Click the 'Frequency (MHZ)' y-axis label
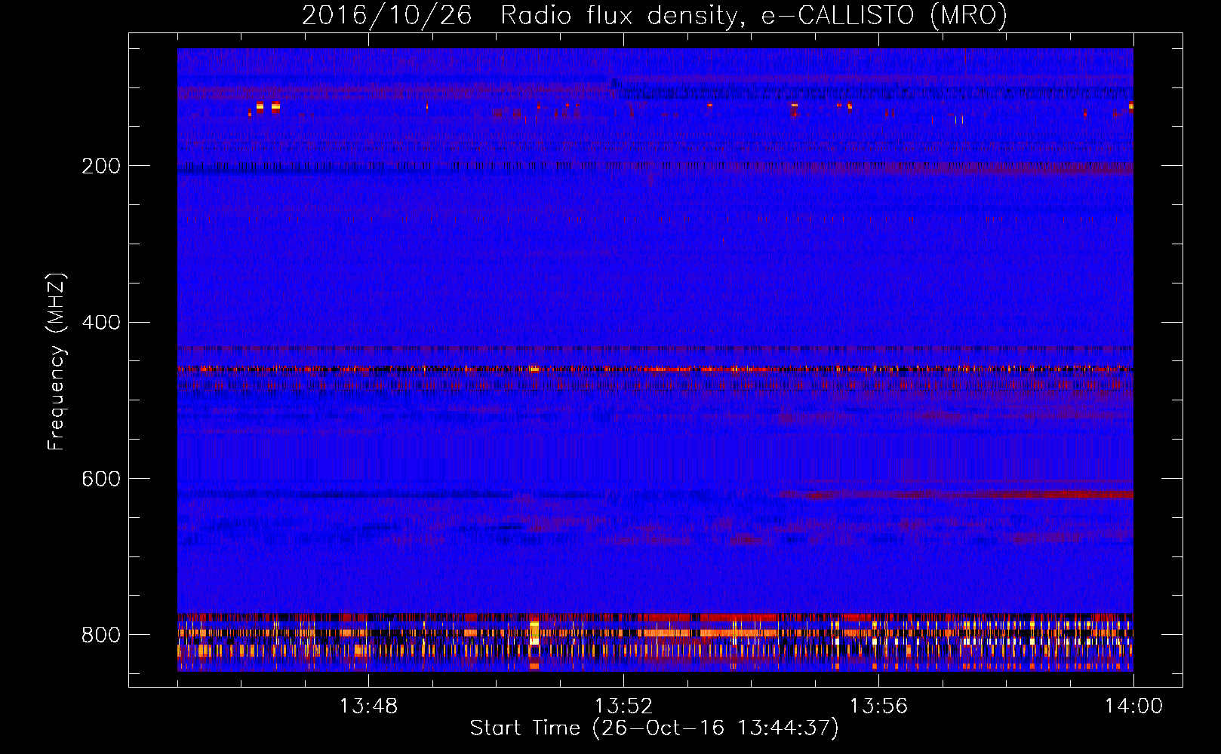This screenshot has height=754, width=1221. pyautogui.click(x=57, y=361)
